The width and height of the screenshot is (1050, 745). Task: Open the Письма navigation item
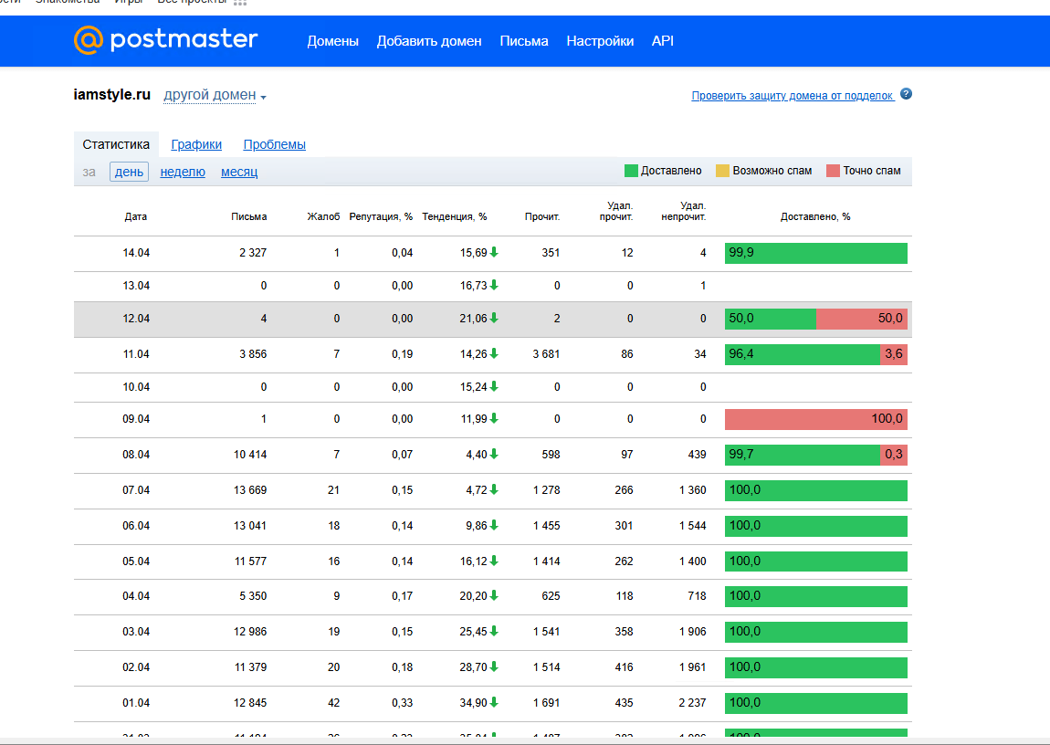point(524,41)
